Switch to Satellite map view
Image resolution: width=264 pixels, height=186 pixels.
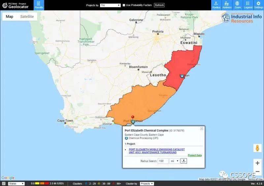(27, 16)
